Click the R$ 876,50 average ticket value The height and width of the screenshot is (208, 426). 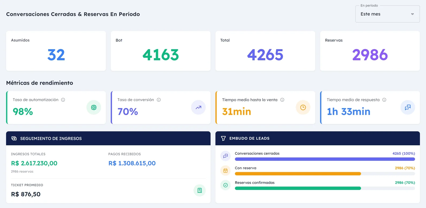(x=26, y=194)
